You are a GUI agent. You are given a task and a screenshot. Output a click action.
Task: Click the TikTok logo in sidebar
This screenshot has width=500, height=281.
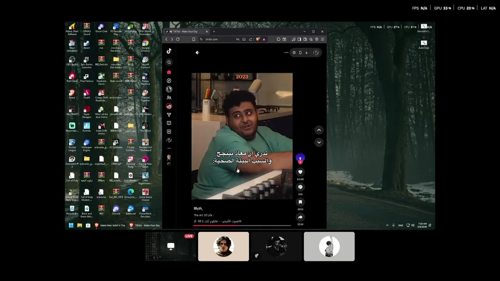pos(169,51)
